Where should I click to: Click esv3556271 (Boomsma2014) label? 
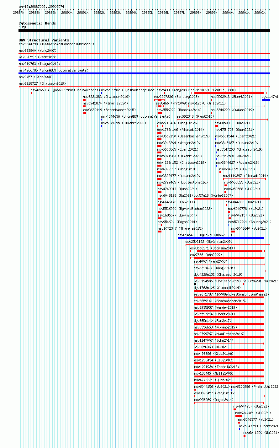click(213, 248)
